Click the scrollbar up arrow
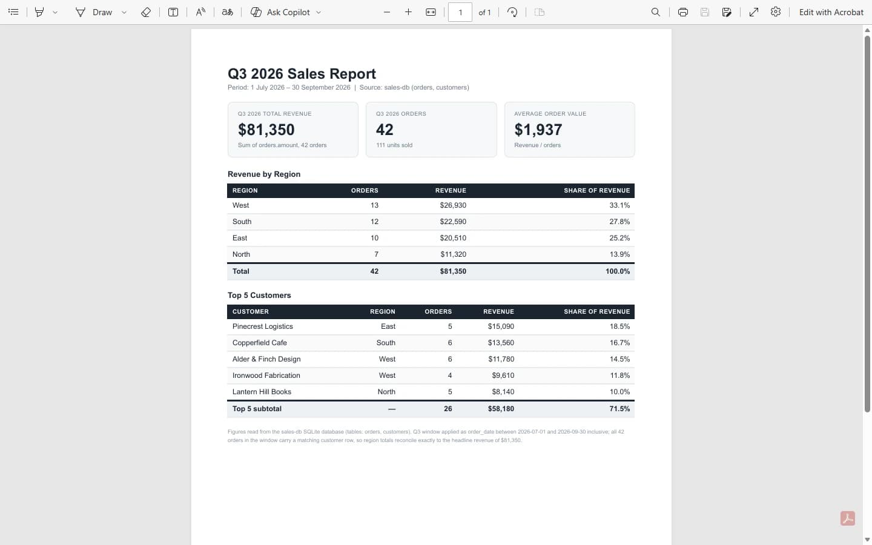872x545 pixels. pos(867,30)
